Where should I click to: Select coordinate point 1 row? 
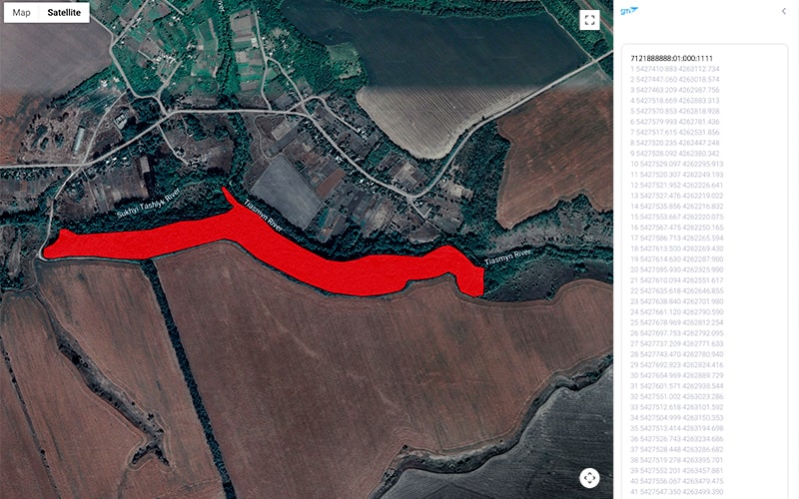point(675,69)
